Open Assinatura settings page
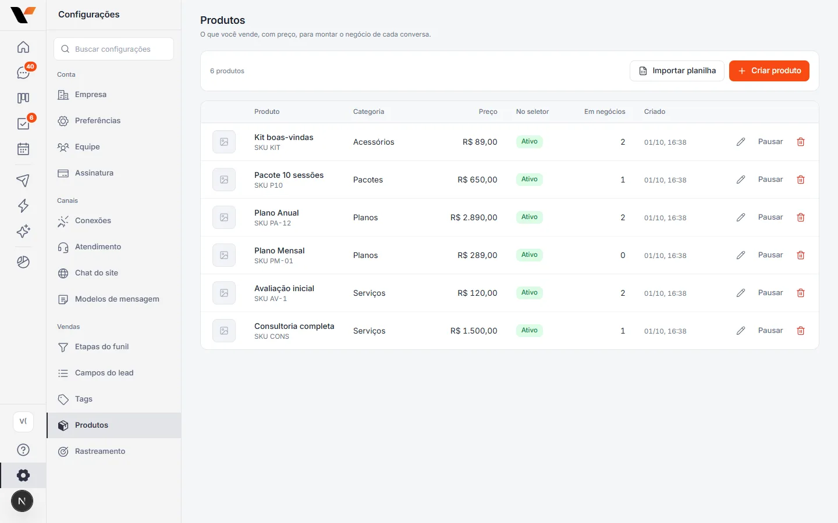This screenshot has height=523, width=838. [113, 173]
